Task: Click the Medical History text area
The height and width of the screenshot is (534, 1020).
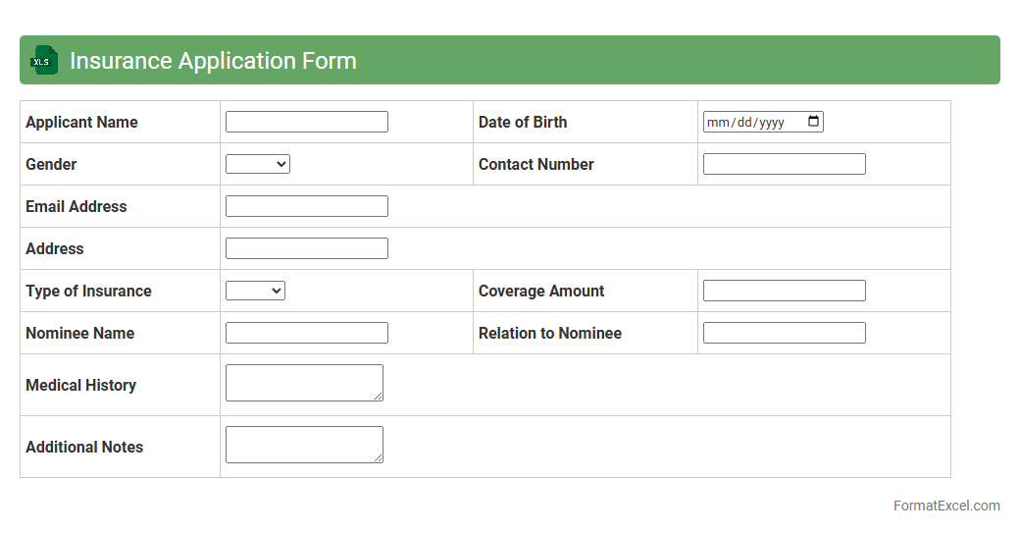Action: coord(304,383)
